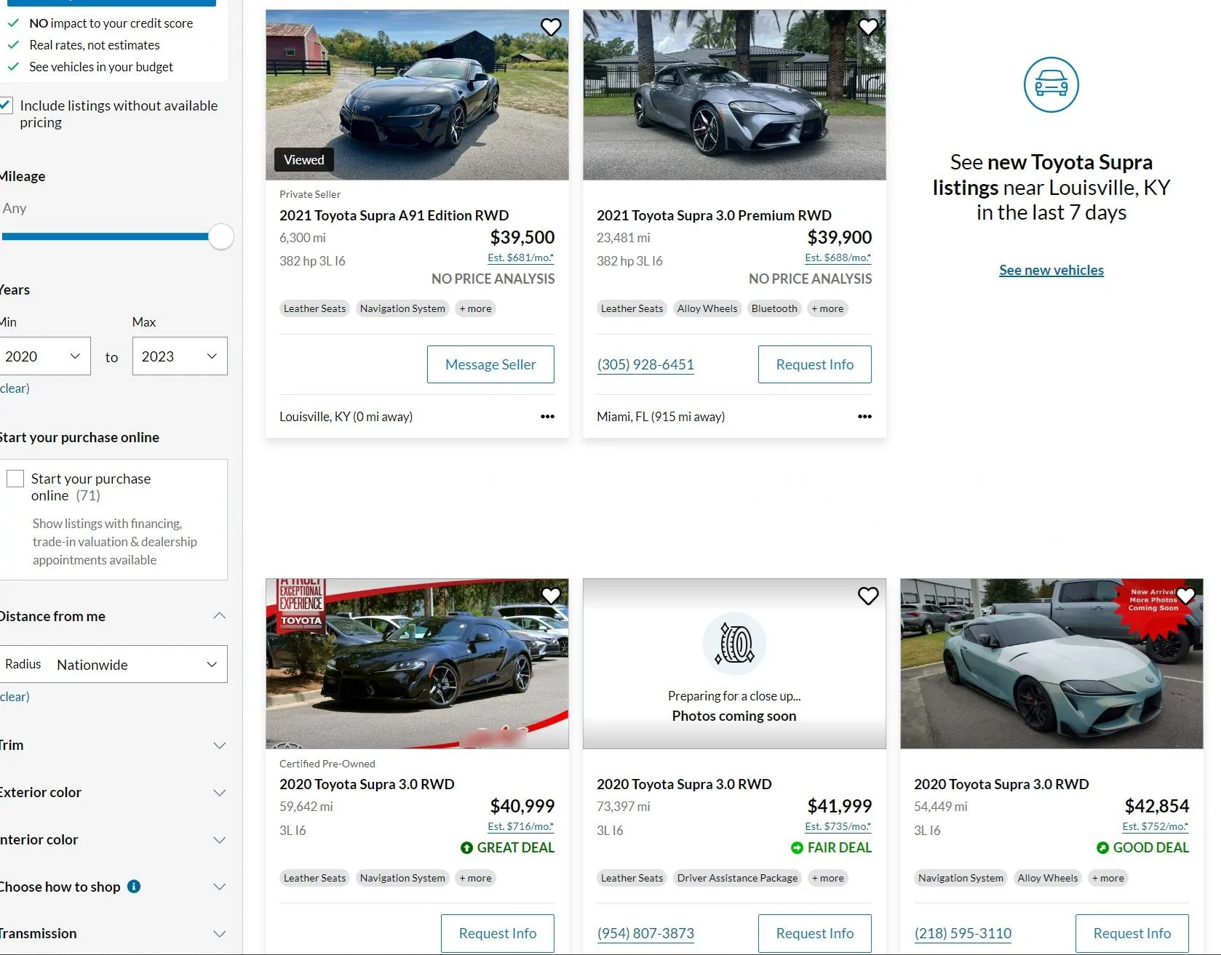Call dealer at (218) 595-3110
1221x955 pixels.
963,933
